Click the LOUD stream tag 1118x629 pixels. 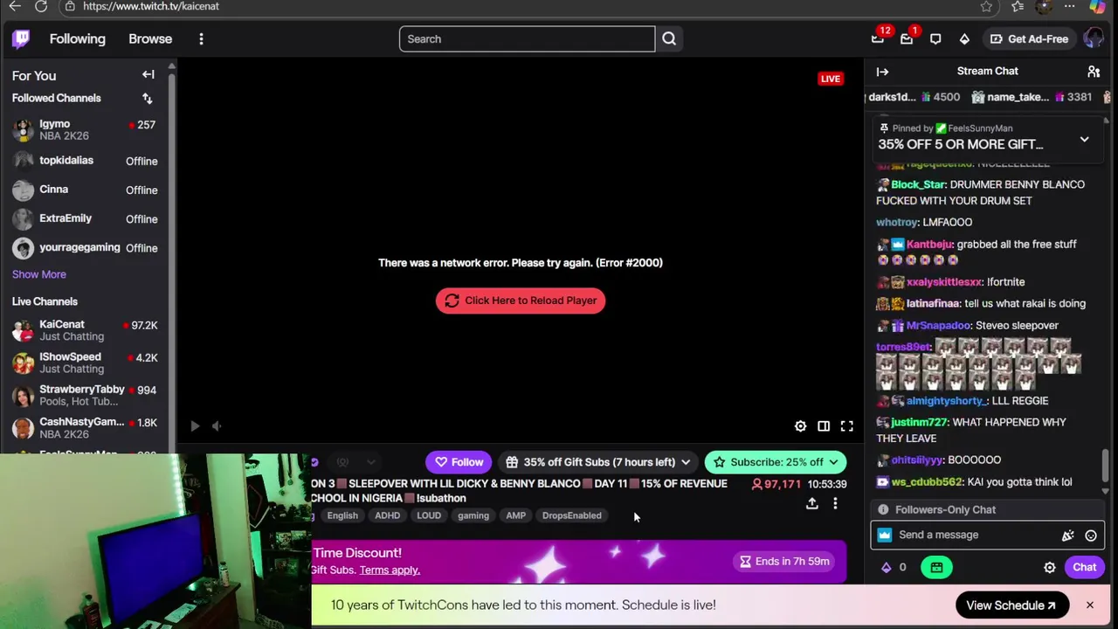pos(429,515)
